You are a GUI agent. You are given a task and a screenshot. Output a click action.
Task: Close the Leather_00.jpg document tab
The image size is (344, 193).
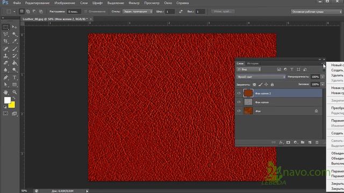91,19
